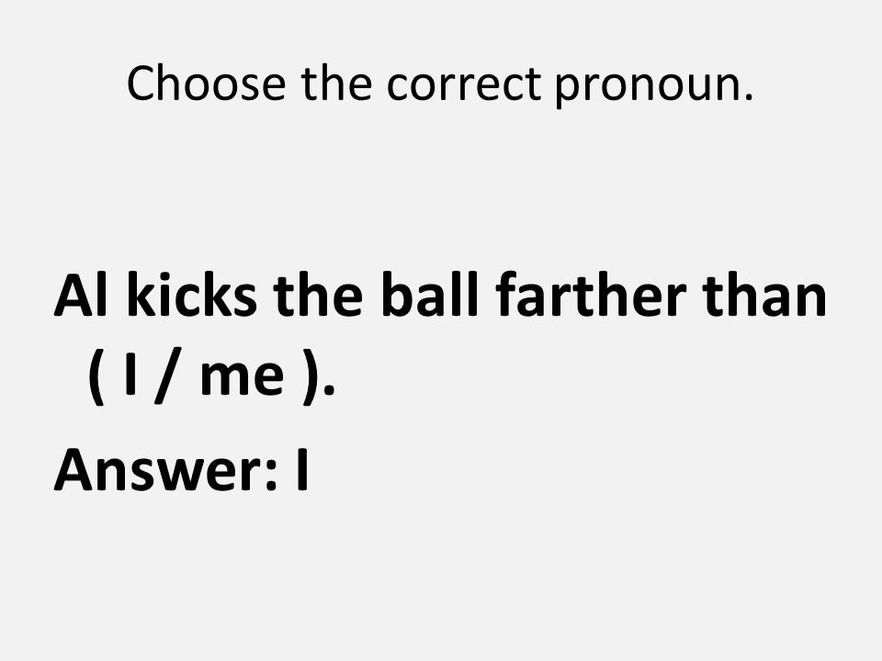Click the word "correct" in the heading
Viewport: 882px width, 661px height.
pos(463,84)
